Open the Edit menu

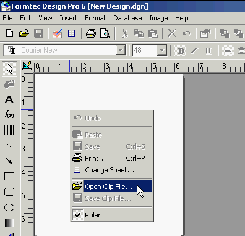25,18
